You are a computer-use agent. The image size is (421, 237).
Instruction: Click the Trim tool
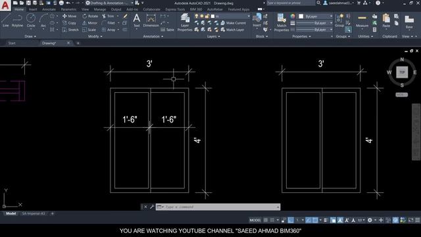pyautogui.click(x=108, y=16)
